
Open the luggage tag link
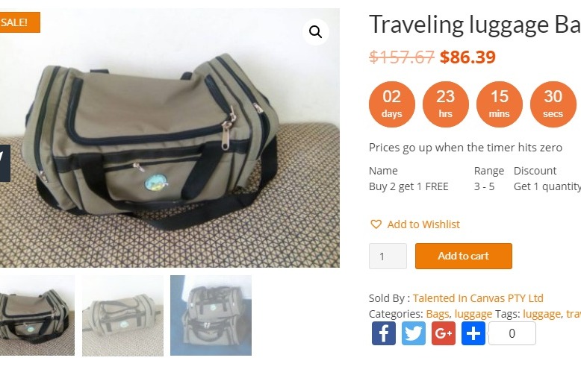(541, 314)
